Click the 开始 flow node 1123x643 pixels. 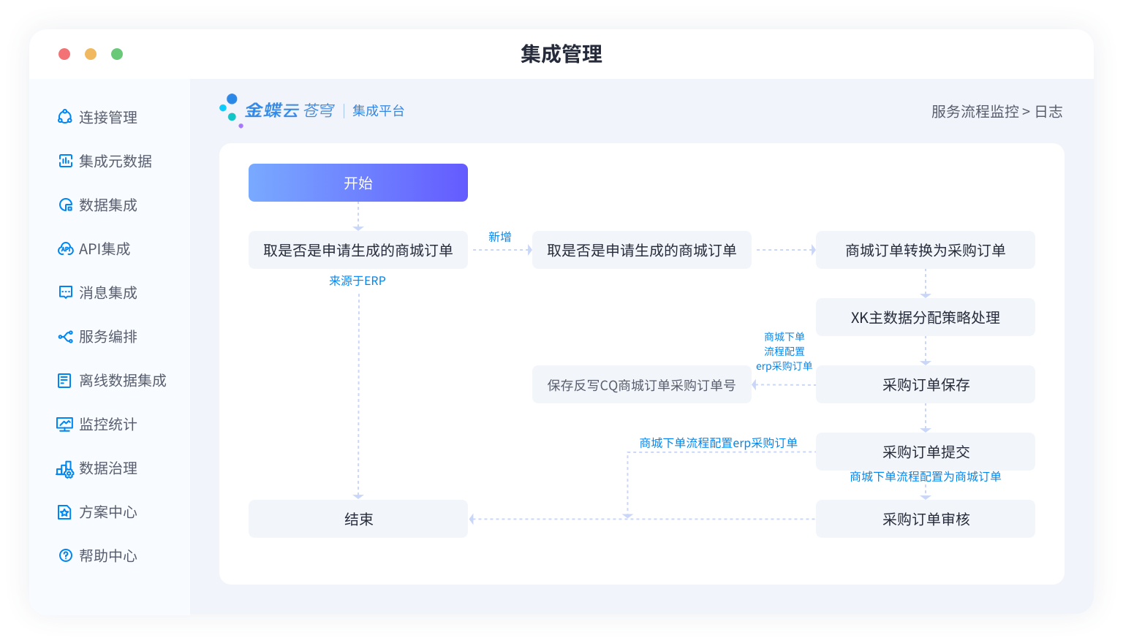point(358,183)
